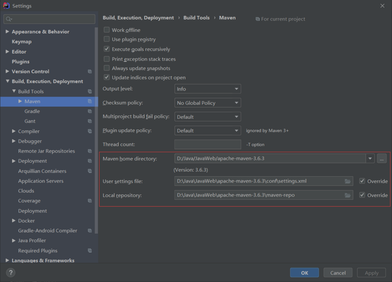Uncheck Execute goals recursively
392x282 pixels.
pos(107,49)
